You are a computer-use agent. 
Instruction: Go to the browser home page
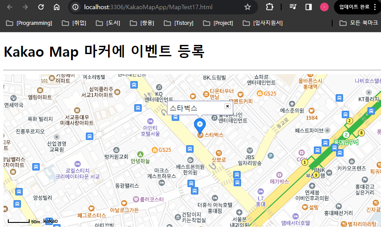coord(56,7)
